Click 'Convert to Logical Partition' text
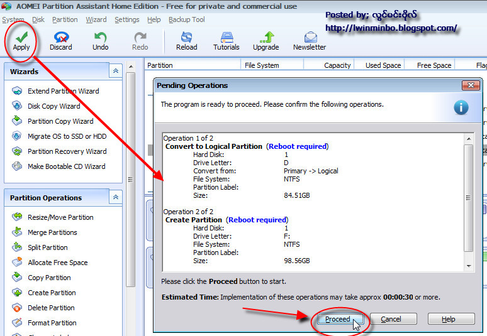This screenshot has width=487, height=336. (214, 146)
